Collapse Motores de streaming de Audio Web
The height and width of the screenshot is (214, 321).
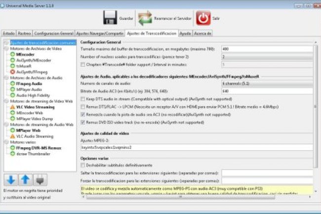(x=6, y=125)
